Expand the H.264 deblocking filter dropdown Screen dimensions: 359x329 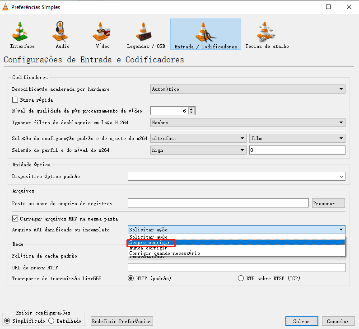coord(248,122)
